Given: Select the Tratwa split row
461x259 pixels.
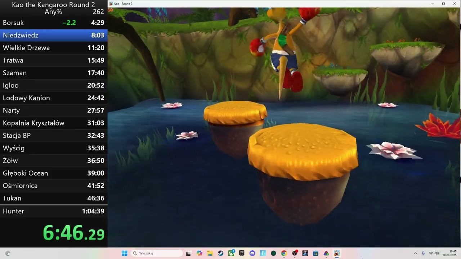Looking at the screenshot, I should pos(54,60).
